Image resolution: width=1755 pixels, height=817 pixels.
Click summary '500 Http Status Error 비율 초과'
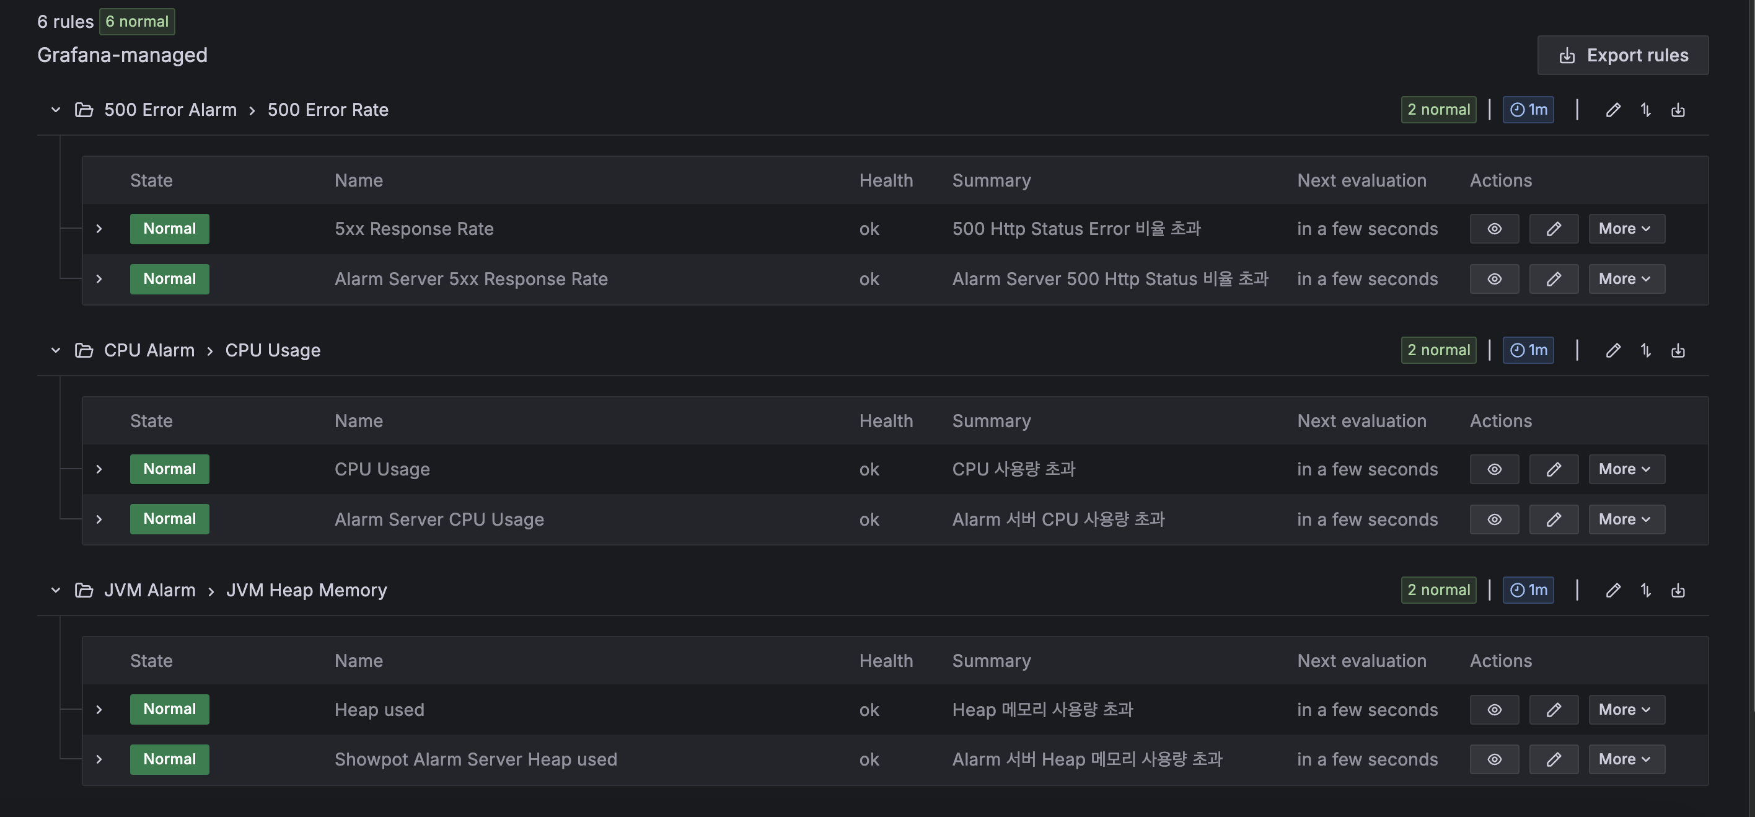point(1076,229)
